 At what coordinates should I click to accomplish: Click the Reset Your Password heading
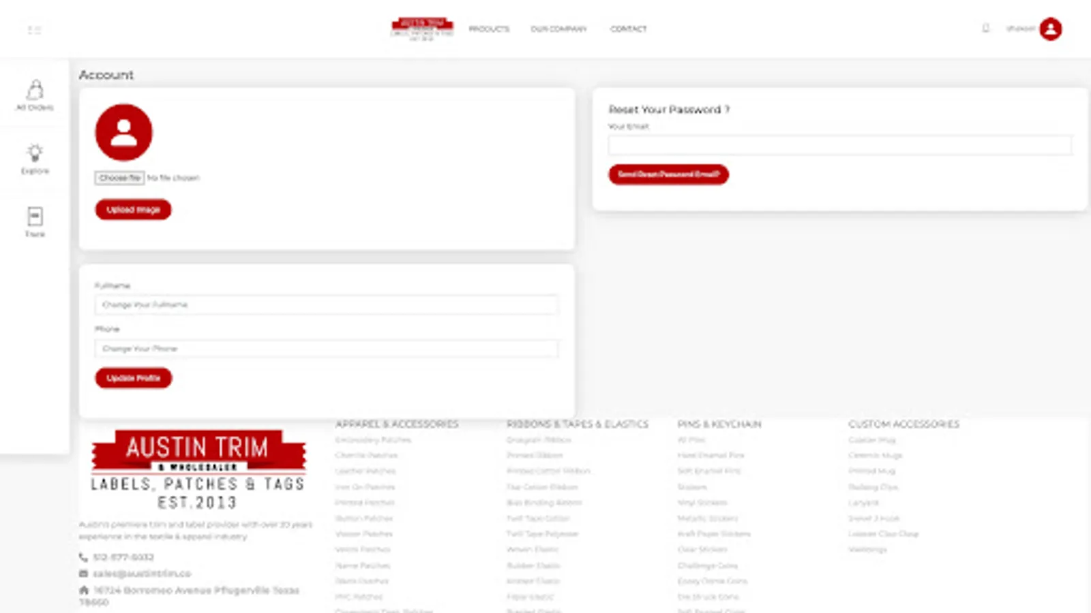669,110
